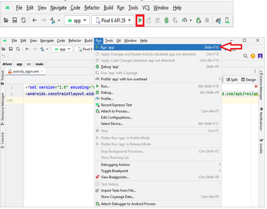Click the Apply Changes and Restart Activity icon
Image resolution: width=267 pixels, height=209 pixels.
149,21
